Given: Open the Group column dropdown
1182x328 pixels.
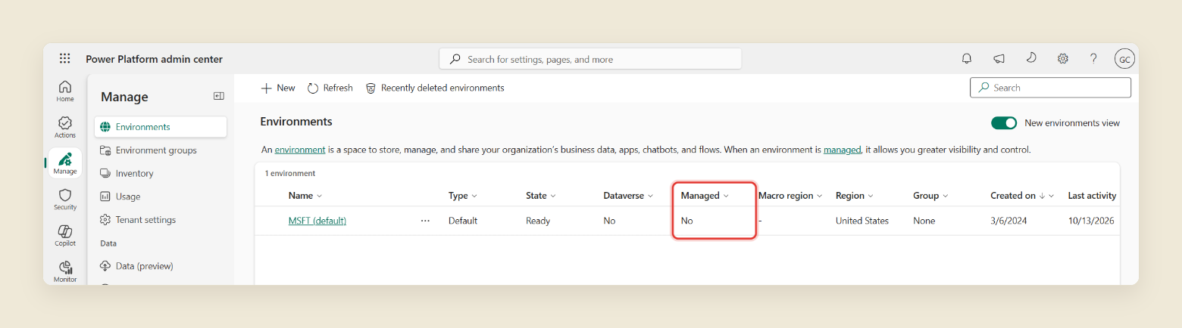Looking at the screenshot, I should 946,196.
